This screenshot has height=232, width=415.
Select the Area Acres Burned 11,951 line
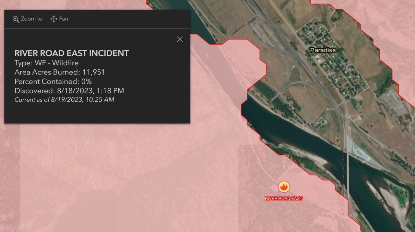(60, 72)
